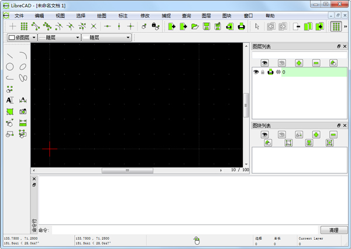Screen dimensions: 351x249
Task: Select the Points tool in left toolbar
Action: [x=9, y=89]
